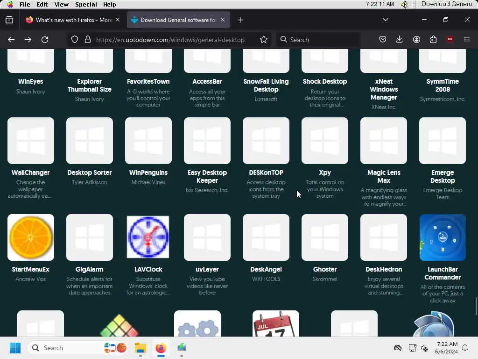List all tabs dropdown arrow
The width and height of the screenshot is (478, 359).
click(385, 20)
